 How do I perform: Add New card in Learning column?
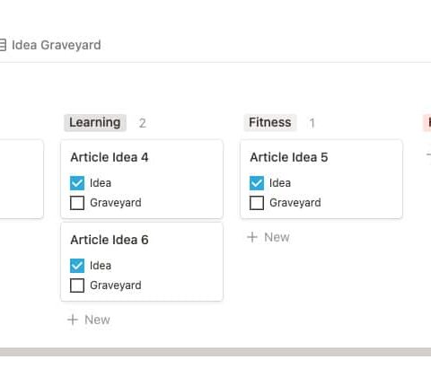(x=89, y=320)
